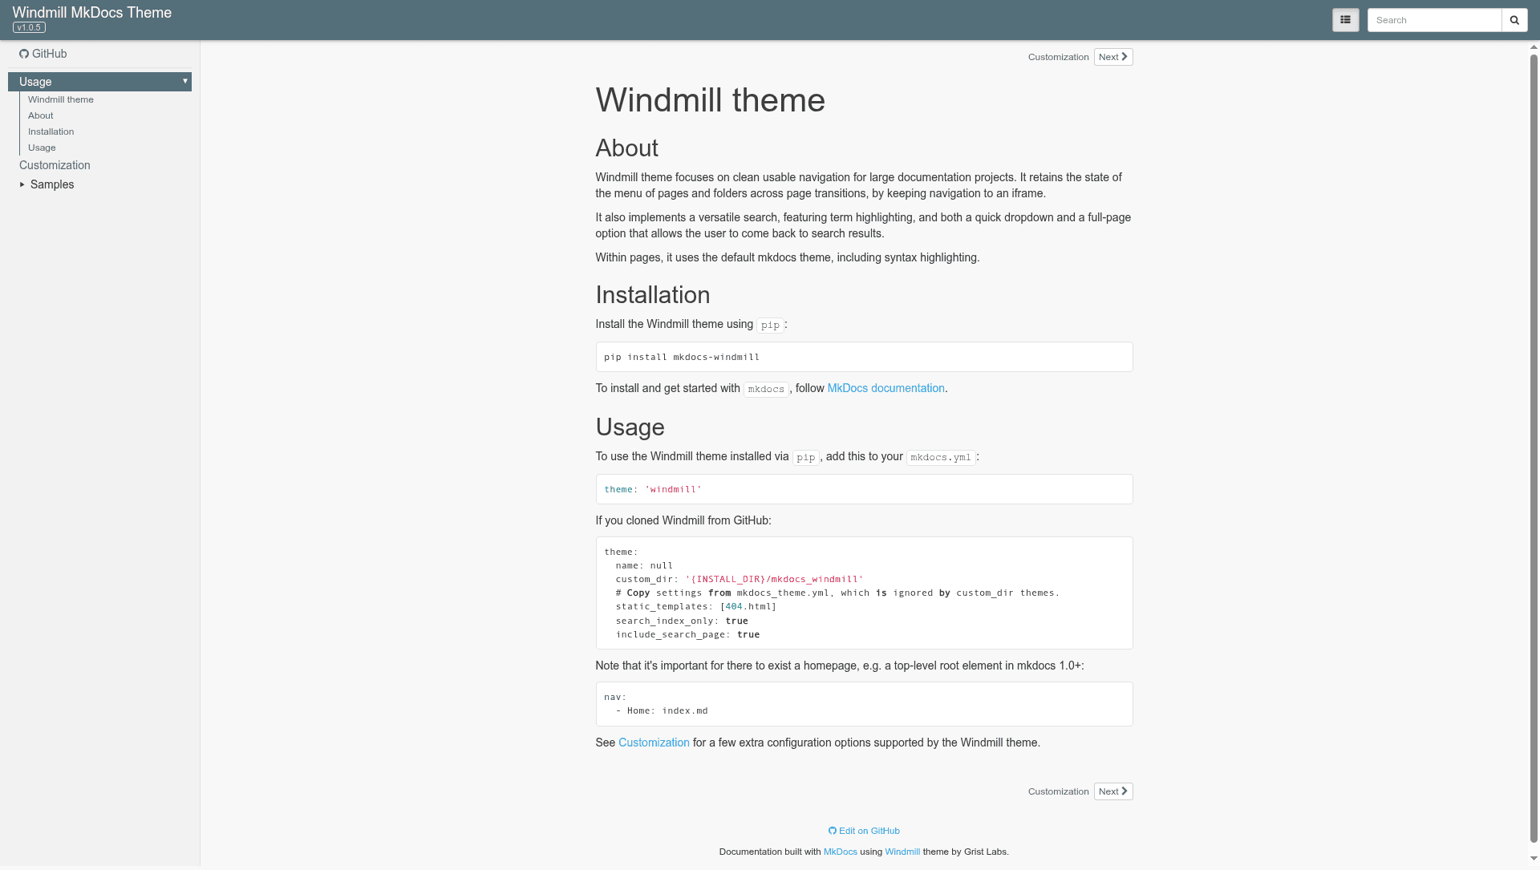Open the MkDocs footer link
1540x870 pixels.
pyautogui.click(x=840, y=852)
